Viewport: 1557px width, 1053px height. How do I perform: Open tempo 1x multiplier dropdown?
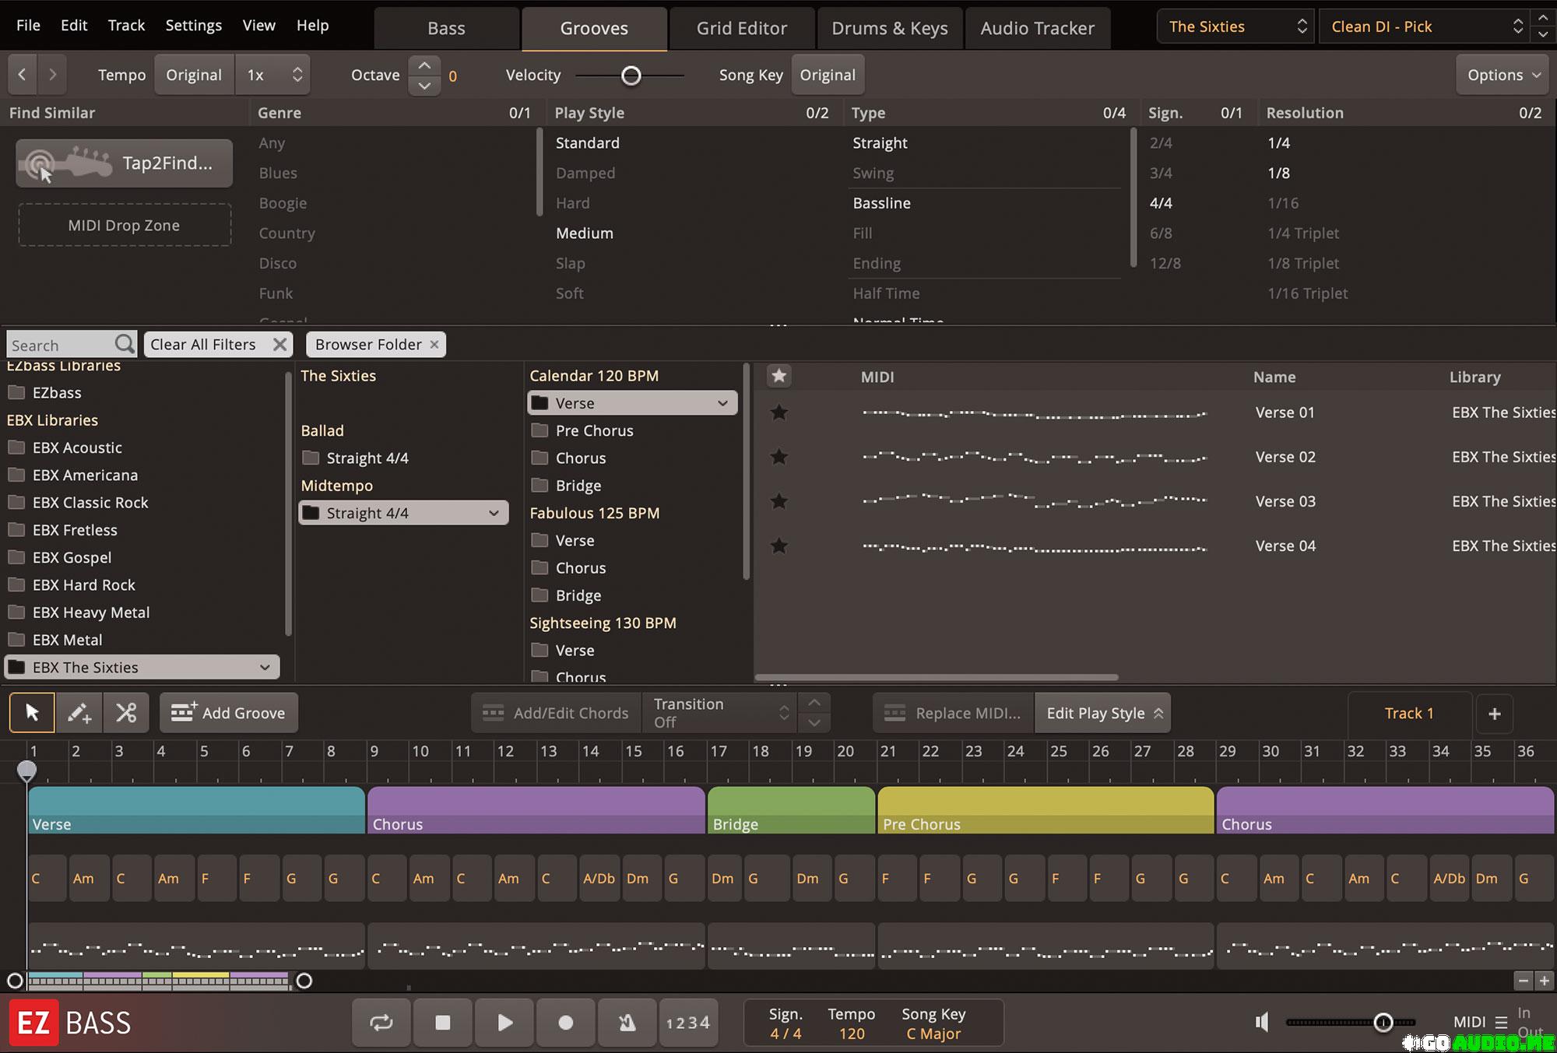273,75
